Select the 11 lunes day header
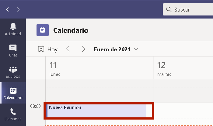The image size is (213, 126). tap(99, 68)
